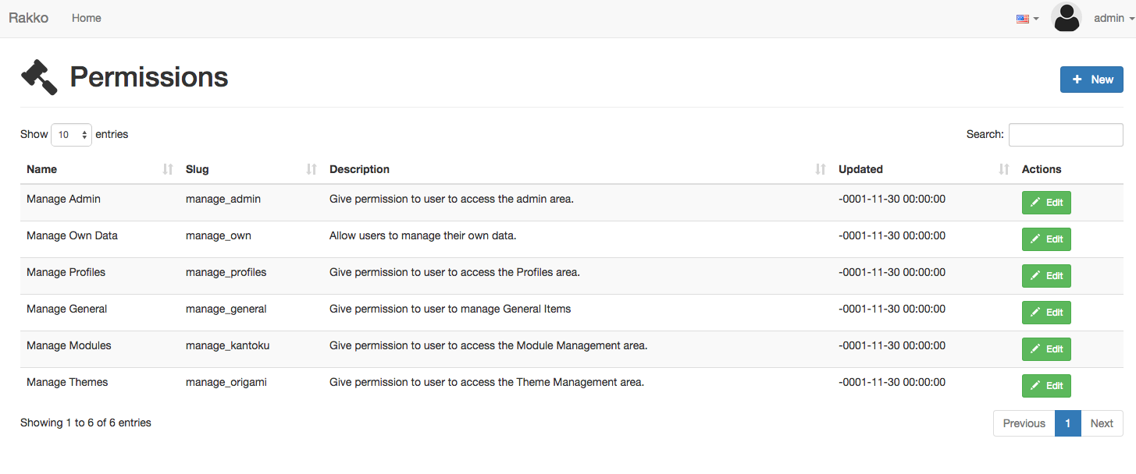This screenshot has height=474, width=1136.
Task: Click the plus New permission button
Action: 1091,80
